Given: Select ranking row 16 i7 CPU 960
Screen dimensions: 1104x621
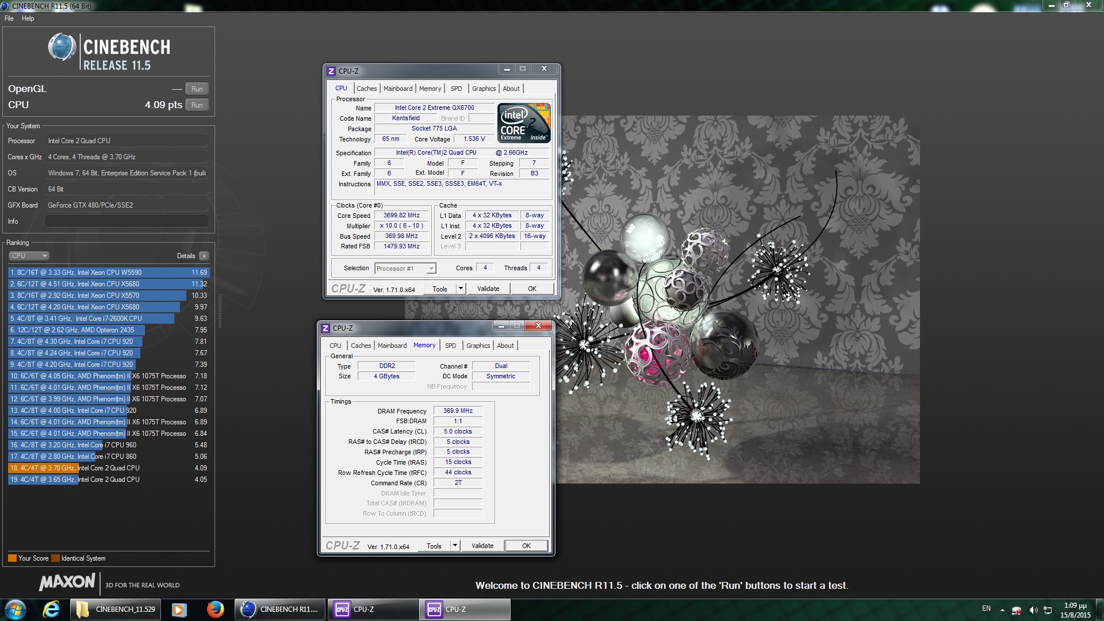Looking at the screenshot, I should (x=109, y=445).
